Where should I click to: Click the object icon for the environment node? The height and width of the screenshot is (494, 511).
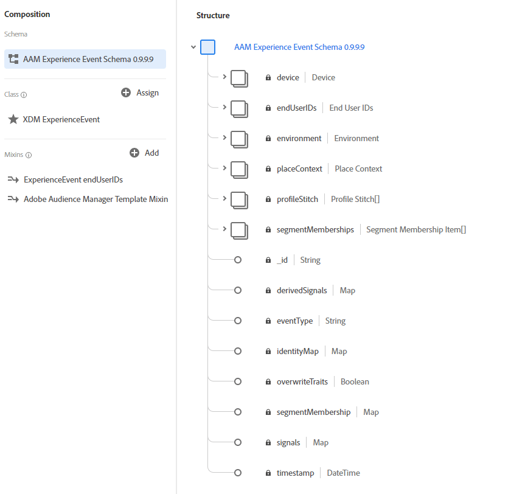[x=239, y=139]
